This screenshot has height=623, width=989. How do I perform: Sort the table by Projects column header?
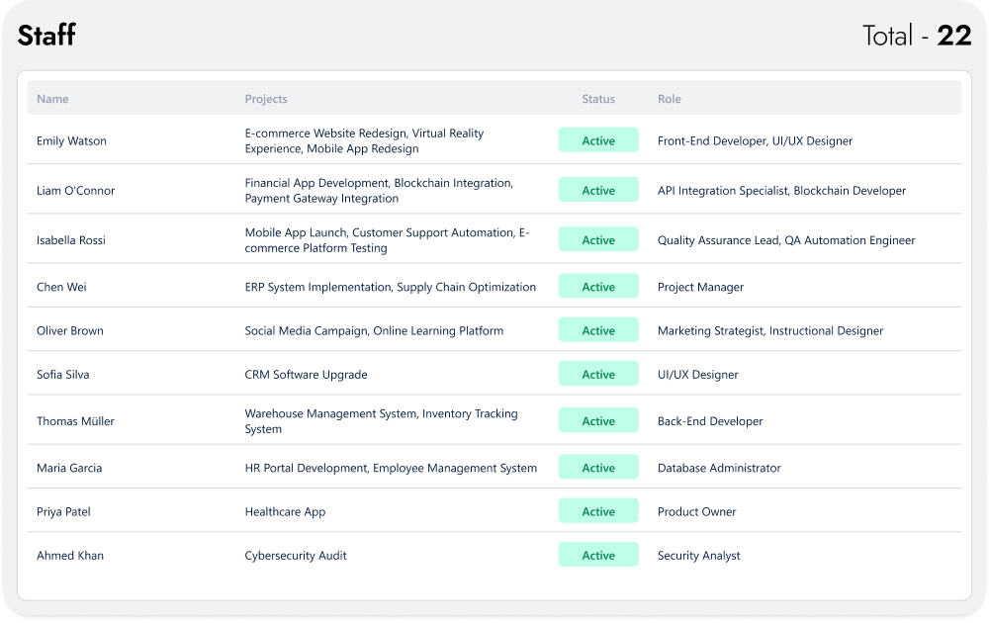pos(264,99)
